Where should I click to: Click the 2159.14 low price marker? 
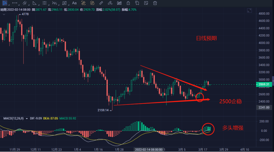tap(104, 110)
